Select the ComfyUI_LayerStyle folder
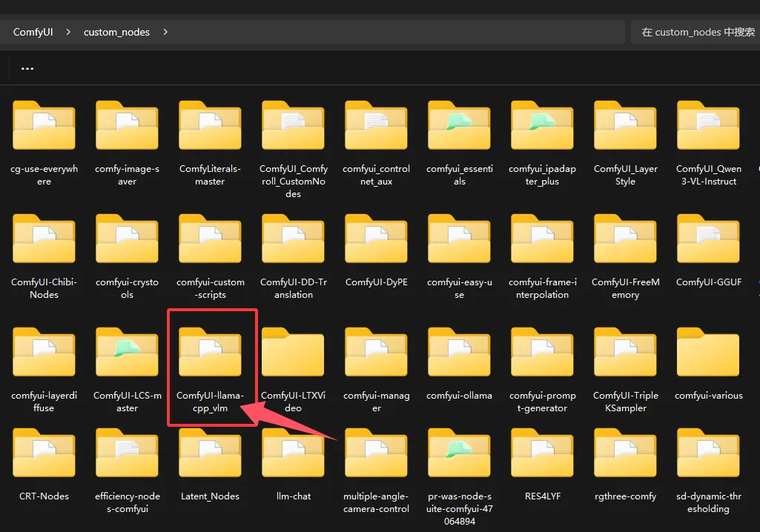The image size is (760, 532). (625, 125)
